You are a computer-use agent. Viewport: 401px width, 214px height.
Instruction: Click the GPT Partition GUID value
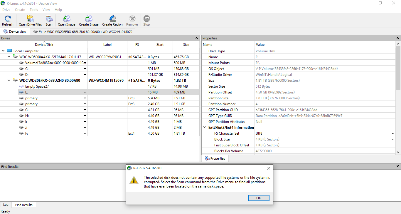287,110
